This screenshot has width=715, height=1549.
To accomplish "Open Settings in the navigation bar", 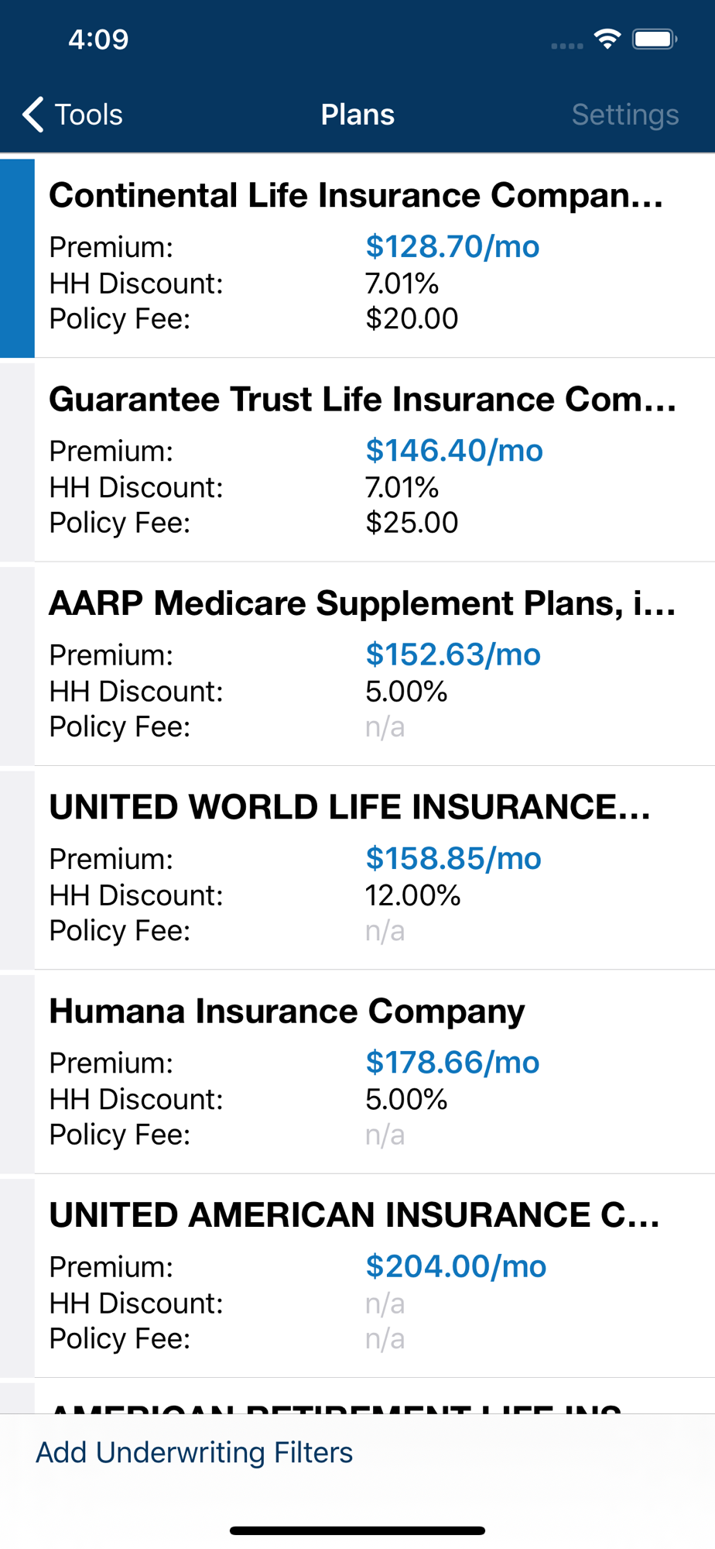I will point(624,115).
